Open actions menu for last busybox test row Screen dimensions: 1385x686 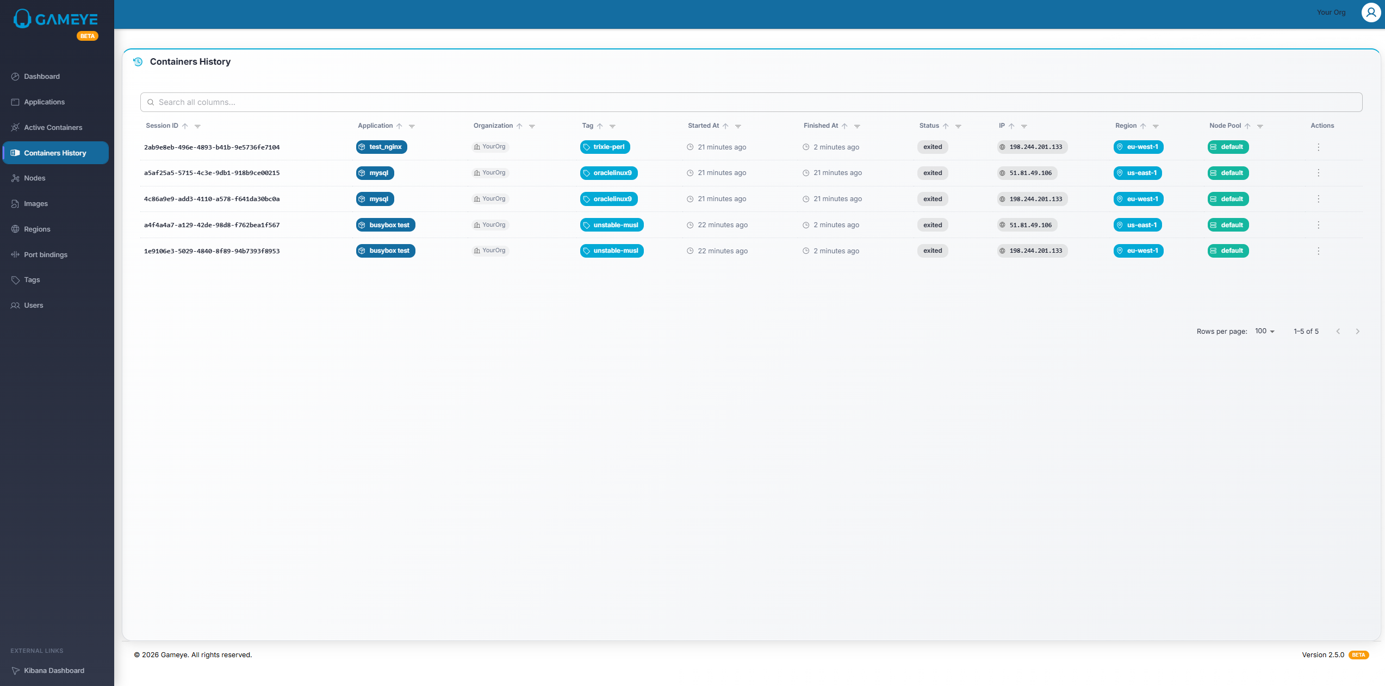tap(1318, 251)
